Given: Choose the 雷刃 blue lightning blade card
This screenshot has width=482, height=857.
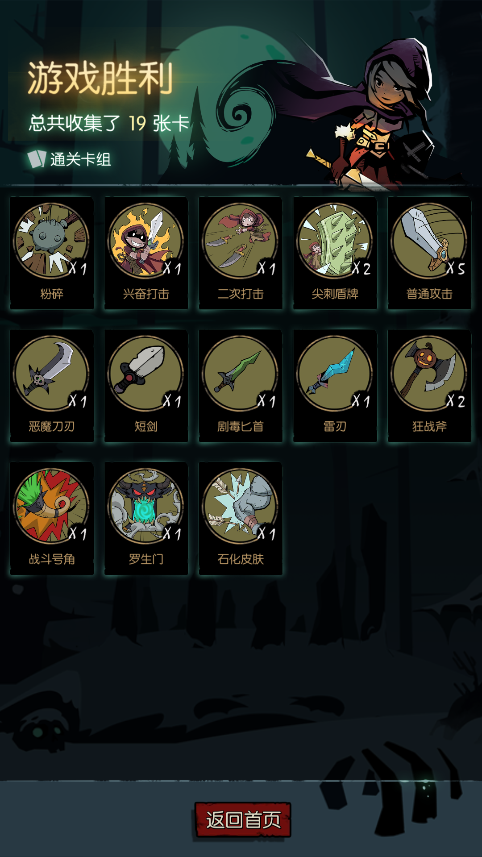Looking at the screenshot, I should 335,385.
